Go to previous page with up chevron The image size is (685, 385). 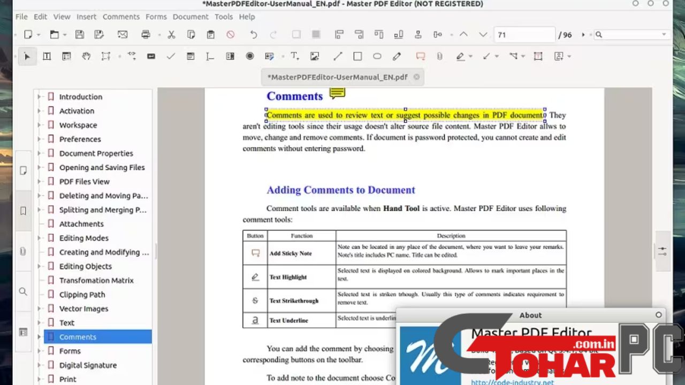(463, 35)
